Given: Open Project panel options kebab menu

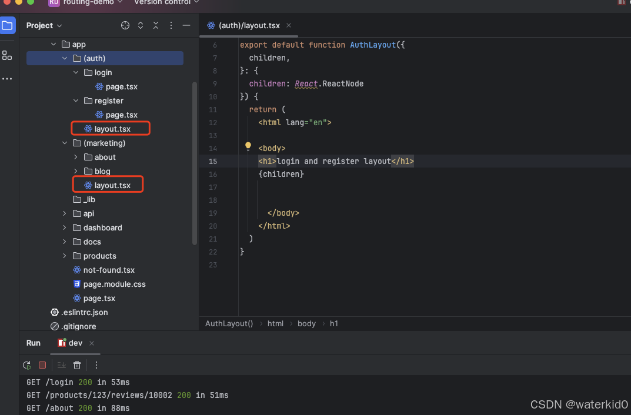Looking at the screenshot, I should (172, 25).
